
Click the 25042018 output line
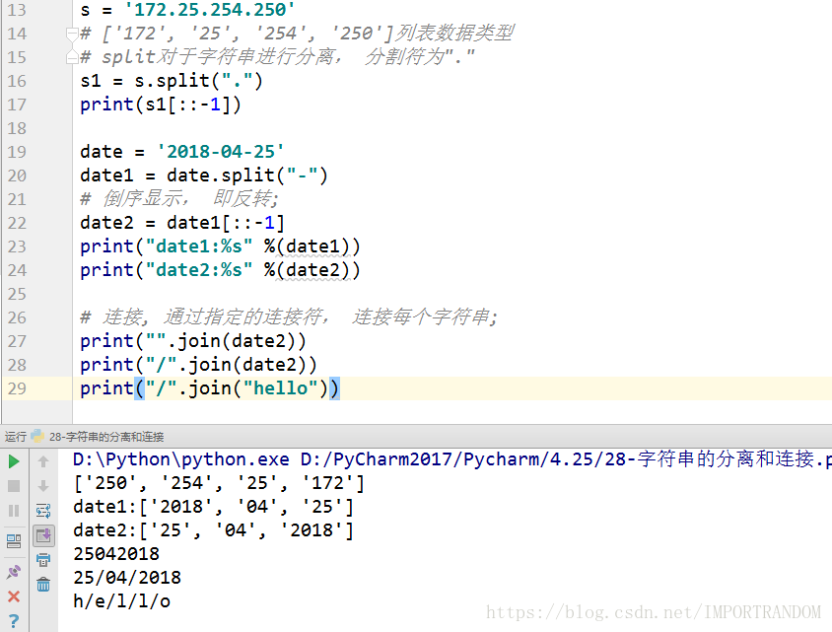[x=116, y=554]
